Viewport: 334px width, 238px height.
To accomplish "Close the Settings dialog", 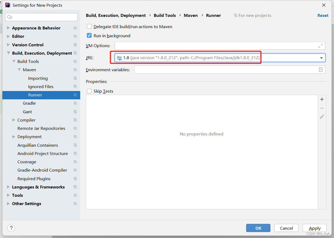I will point(324,5).
